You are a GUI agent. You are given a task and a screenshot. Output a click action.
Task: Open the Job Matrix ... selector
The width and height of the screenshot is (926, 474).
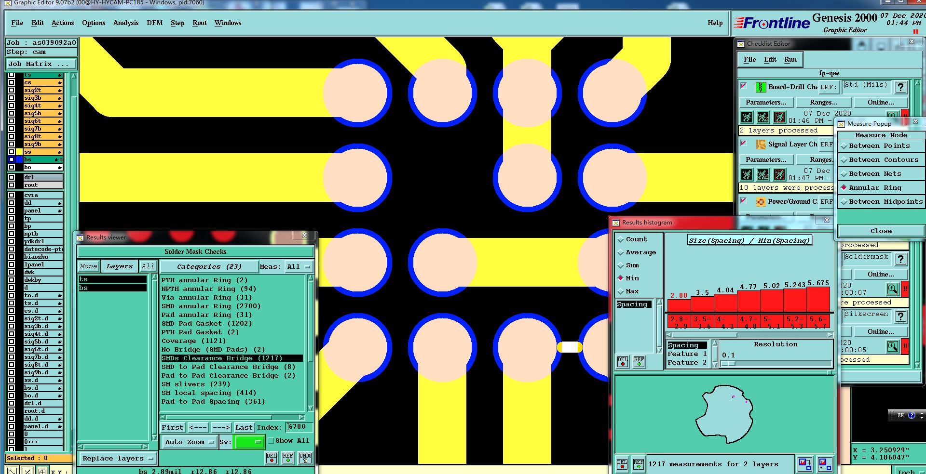pos(41,64)
